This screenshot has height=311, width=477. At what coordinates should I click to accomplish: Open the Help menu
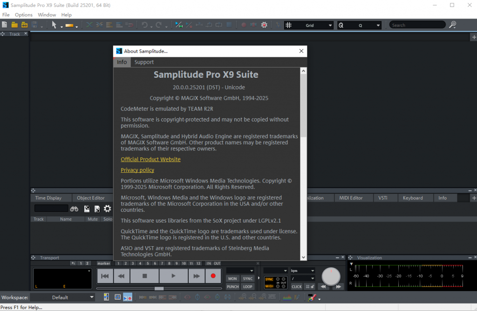(x=66, y=14)
